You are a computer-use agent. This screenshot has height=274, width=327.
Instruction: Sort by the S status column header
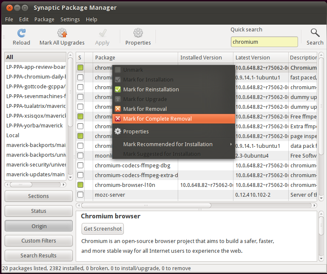[x=80, y=57]
